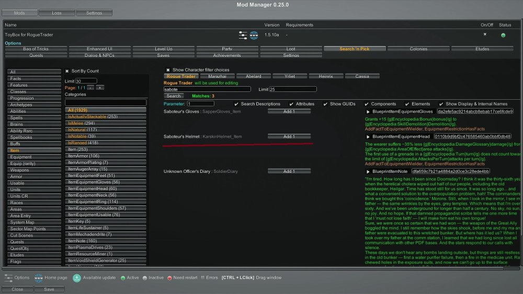Uncheck the Sort By Count checkbox
Viewport: 523px width, 294px height.
67,71
